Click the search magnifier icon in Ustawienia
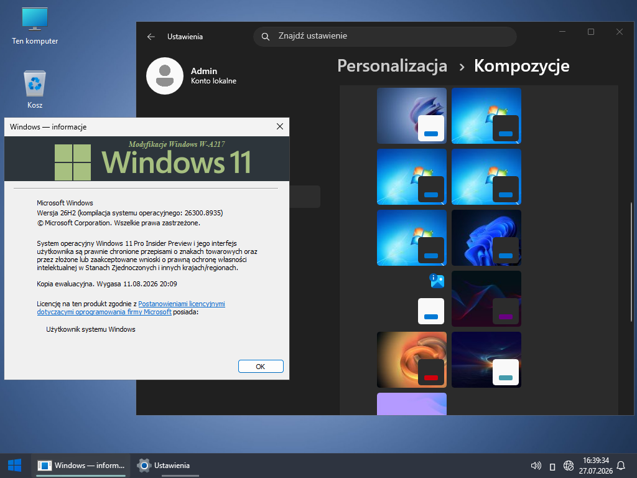This screenshot has width=637, height=478. (x=265, y=37)
